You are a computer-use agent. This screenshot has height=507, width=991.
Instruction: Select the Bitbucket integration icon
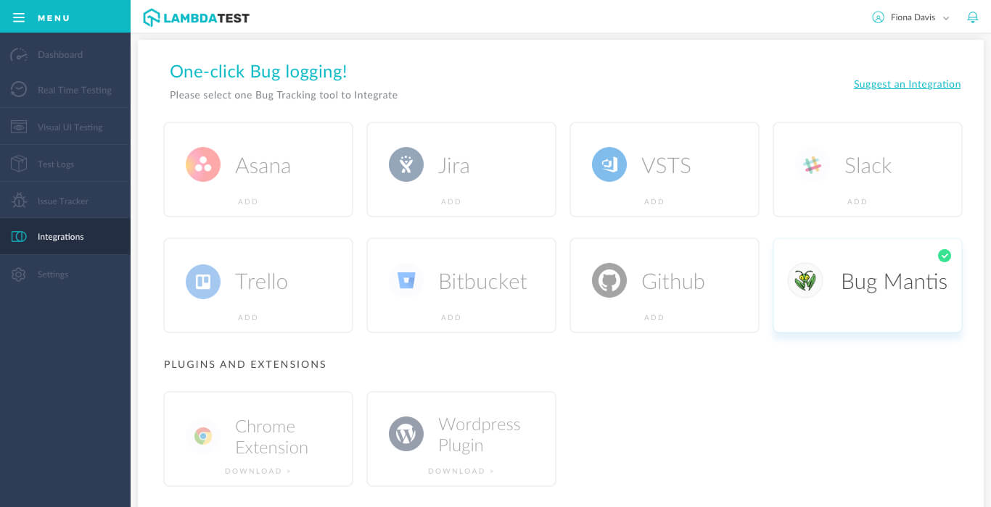(406, 281)
